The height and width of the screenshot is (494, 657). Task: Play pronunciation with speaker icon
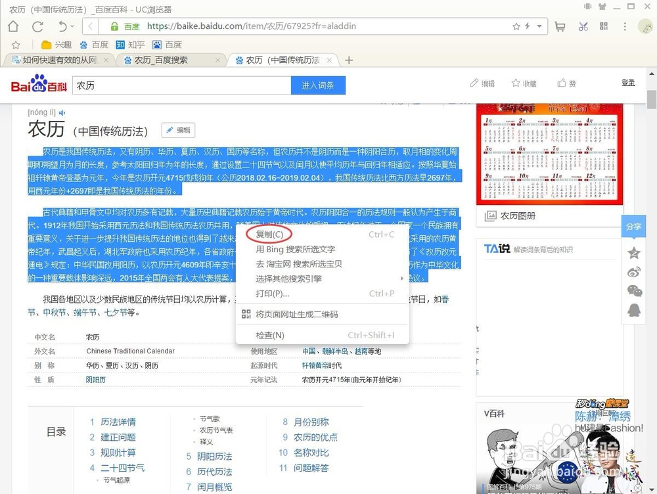click(x=62, y=113)
